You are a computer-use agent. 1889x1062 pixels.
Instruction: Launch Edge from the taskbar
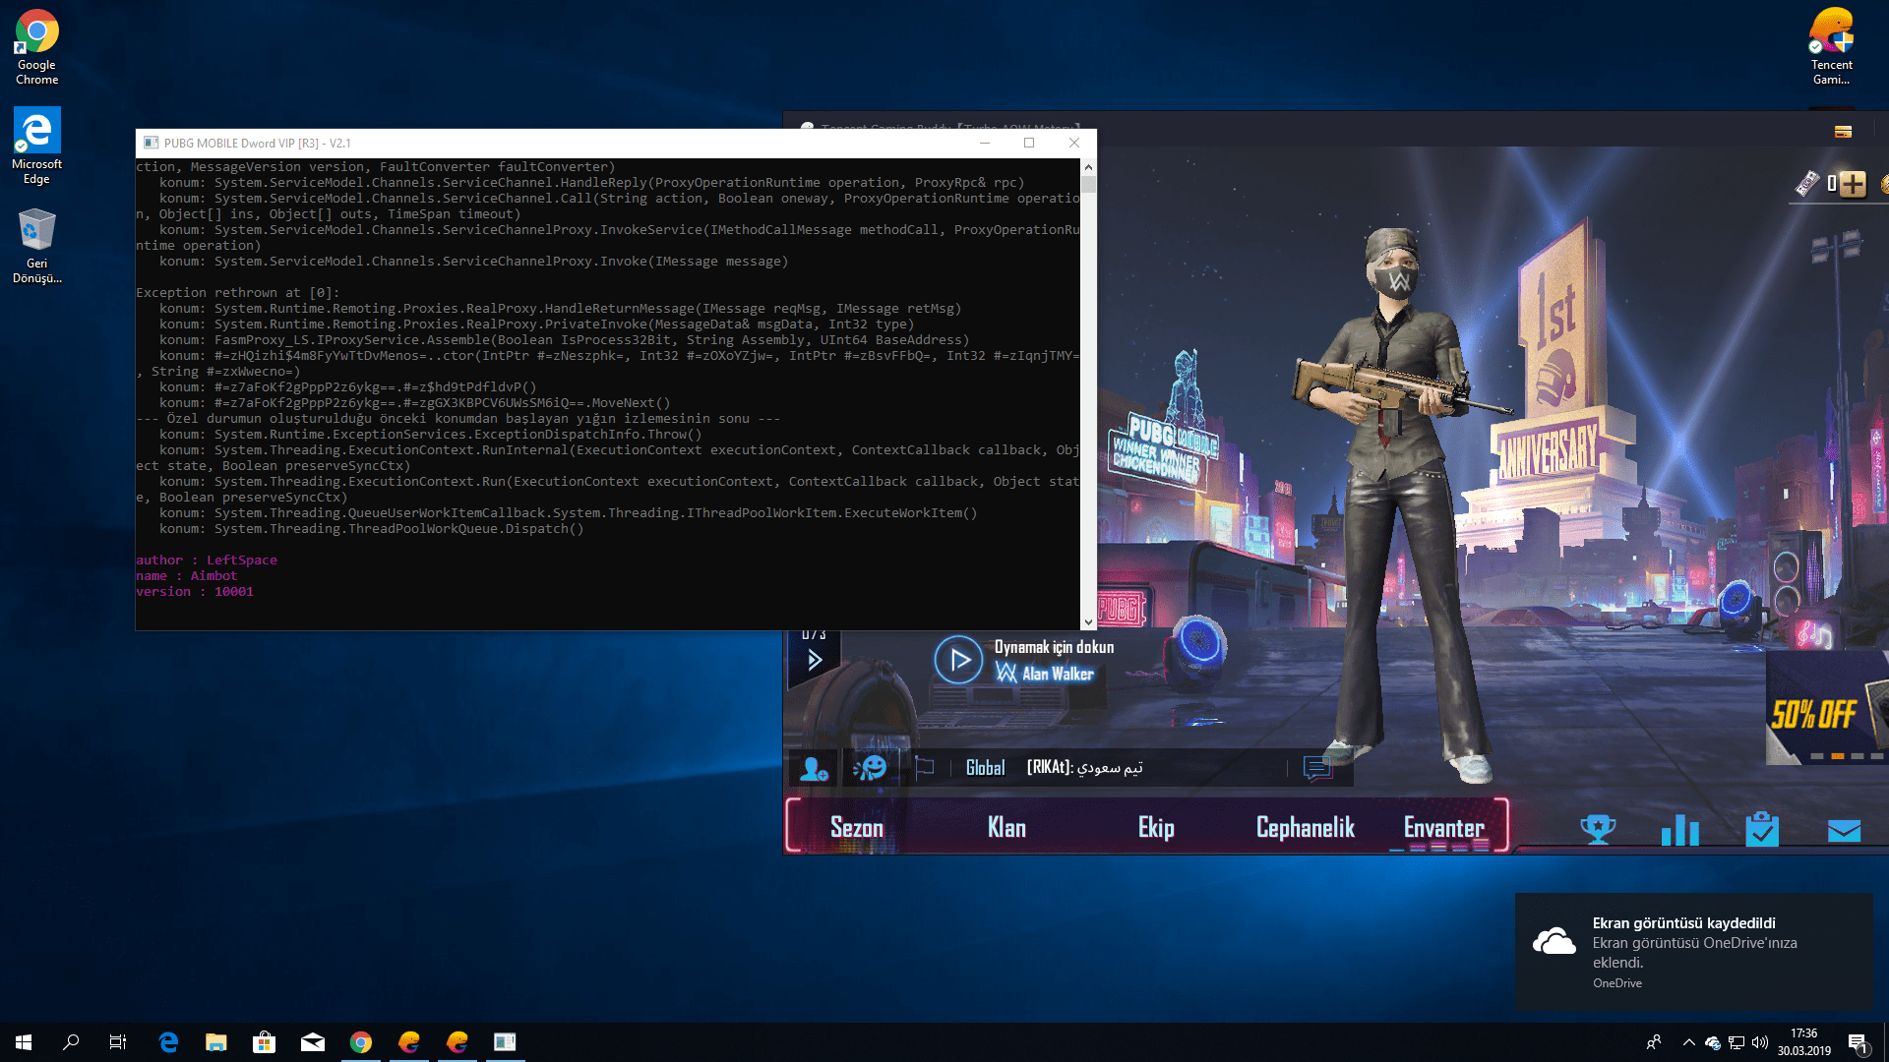(x=168, y=1042)
